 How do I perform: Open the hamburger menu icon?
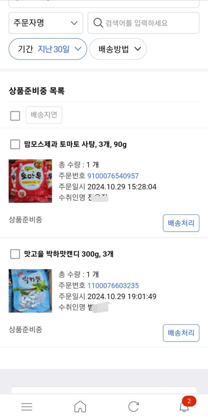pos(27,406)
